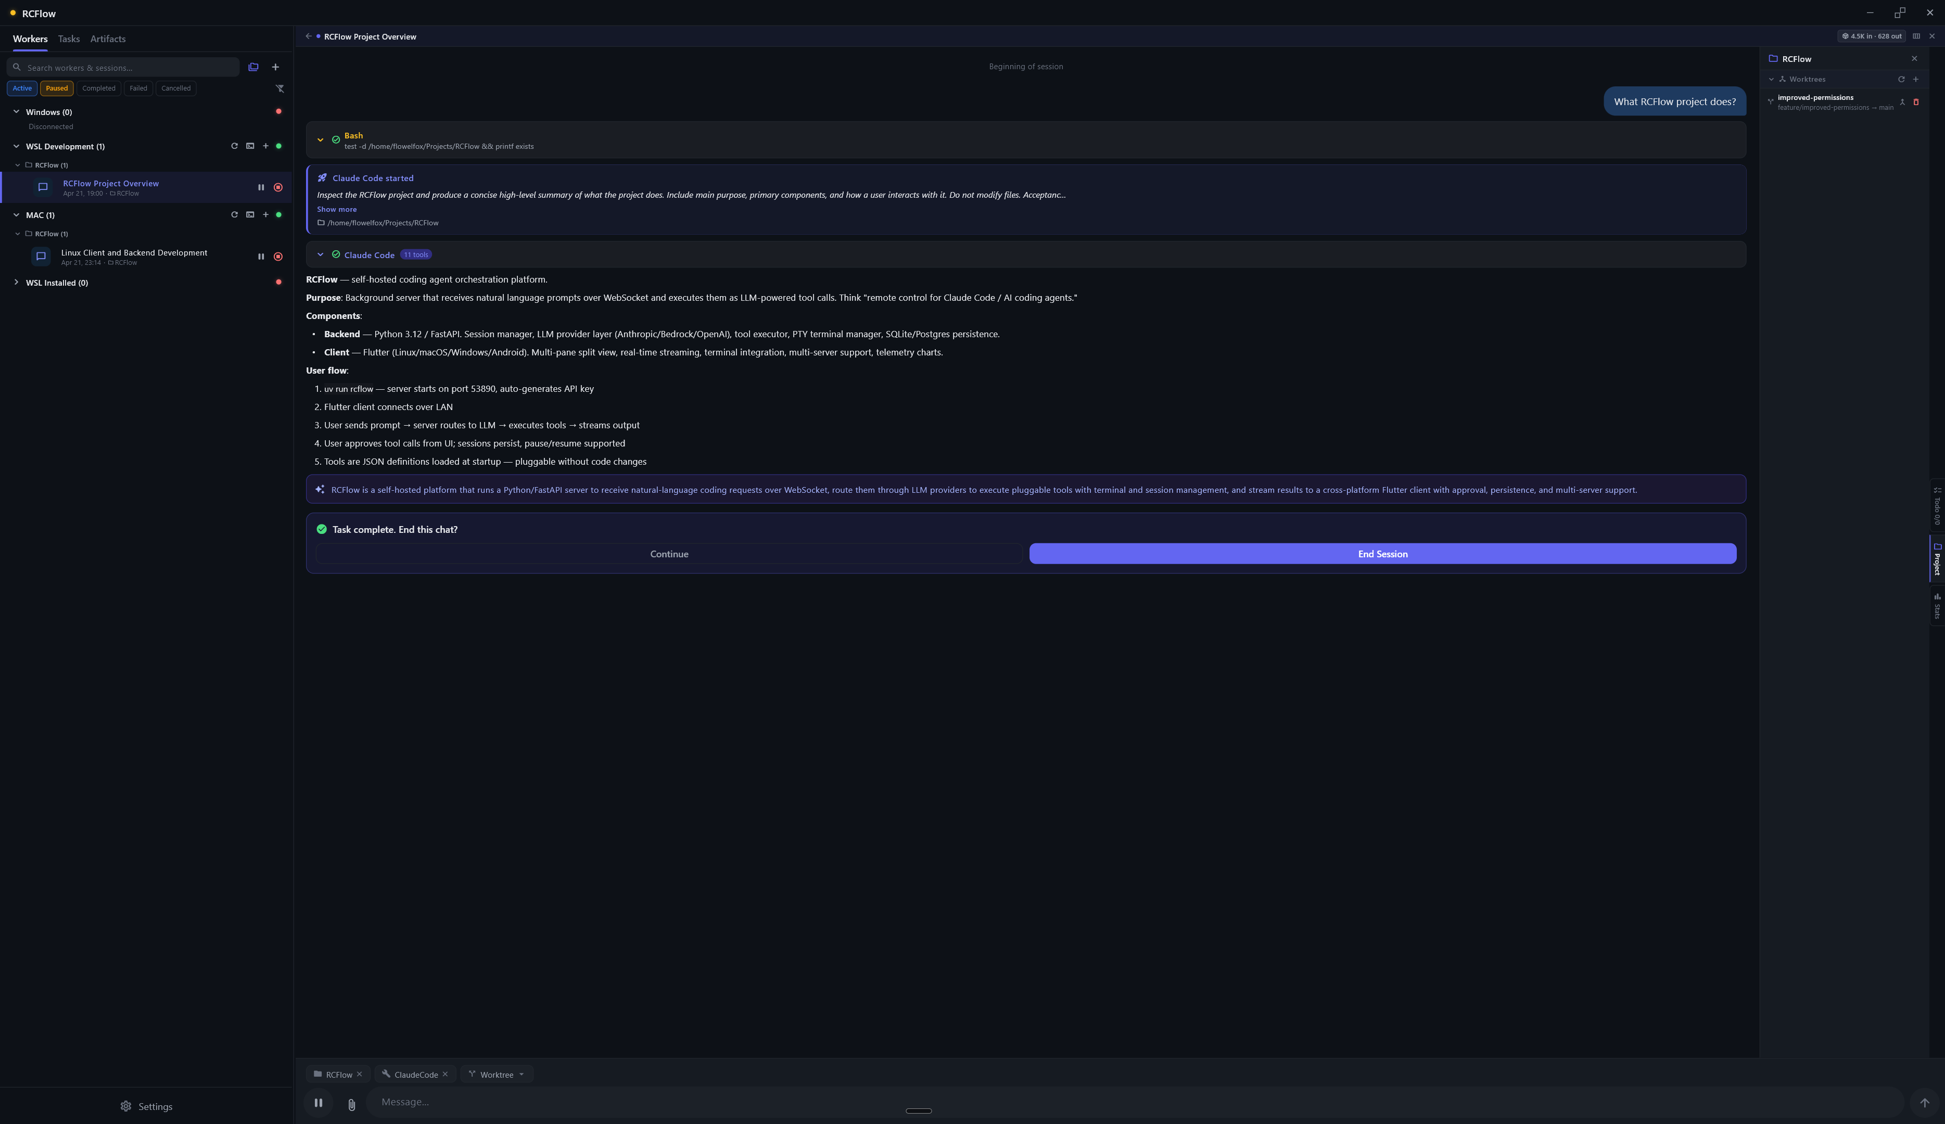Pause session with bottom pause button

(318, 1102)
